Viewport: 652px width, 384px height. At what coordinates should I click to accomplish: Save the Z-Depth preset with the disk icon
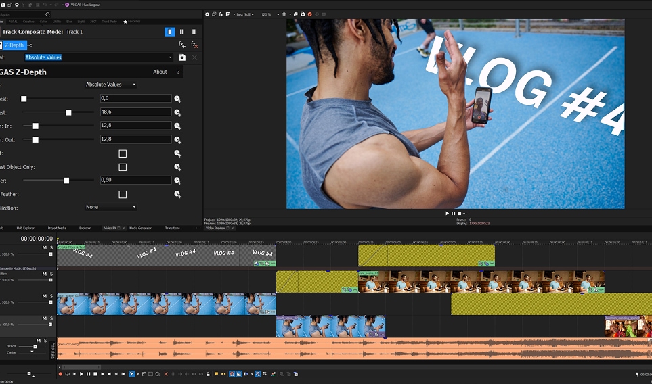(181, 57)
